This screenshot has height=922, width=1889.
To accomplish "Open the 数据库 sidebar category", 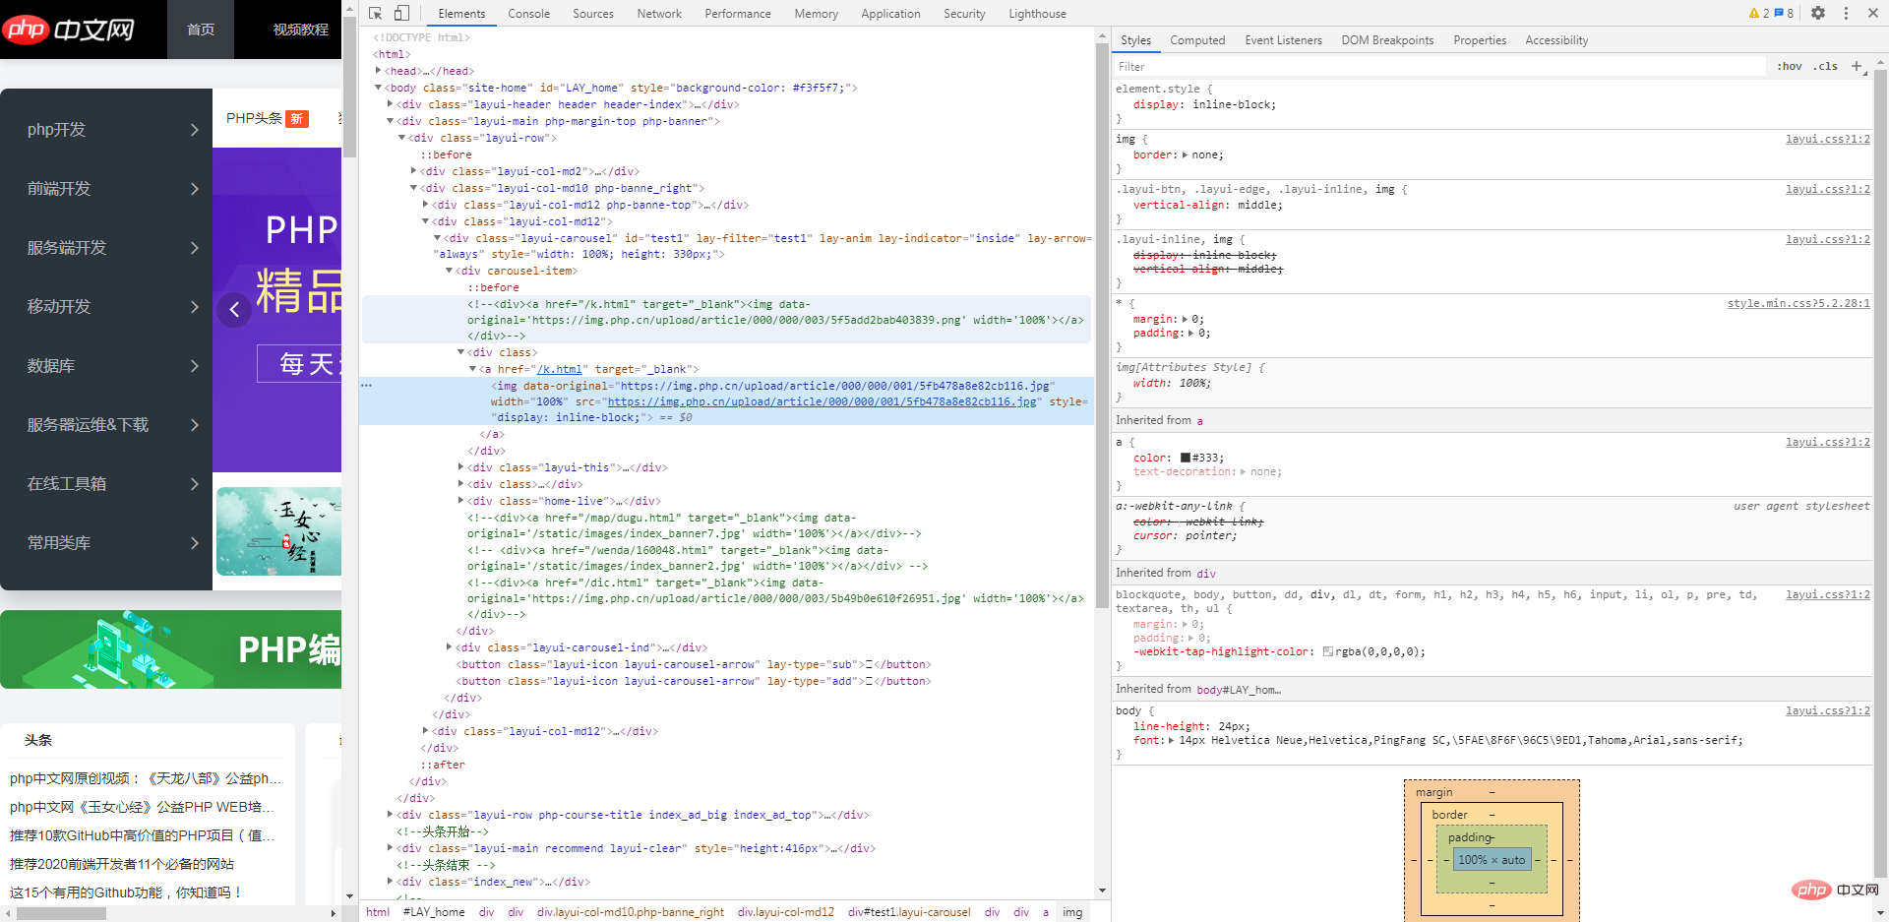I will tap(106, 366).
